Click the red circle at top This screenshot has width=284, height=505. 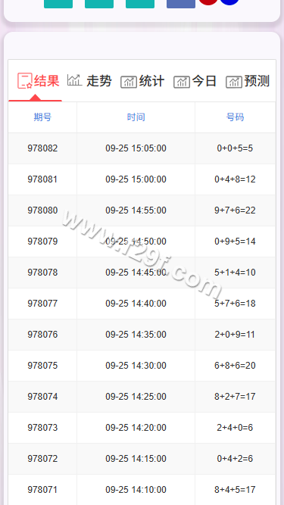coord(208,2)
